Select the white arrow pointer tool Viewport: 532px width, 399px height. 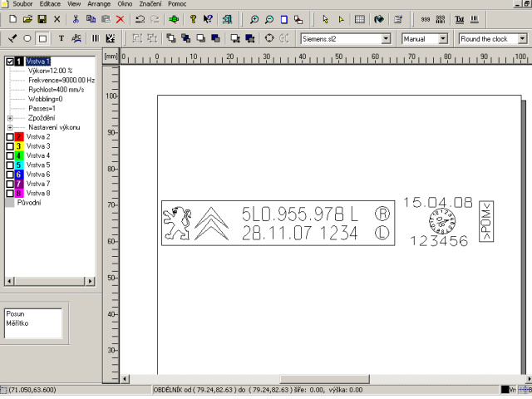coord(325,19)
